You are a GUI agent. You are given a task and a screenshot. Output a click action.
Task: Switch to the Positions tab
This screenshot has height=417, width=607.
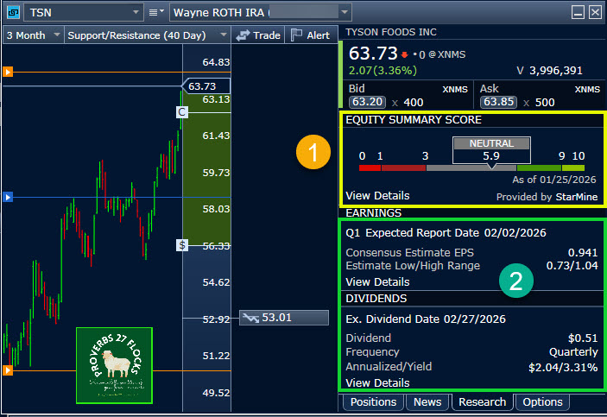[x=373, y=401]
